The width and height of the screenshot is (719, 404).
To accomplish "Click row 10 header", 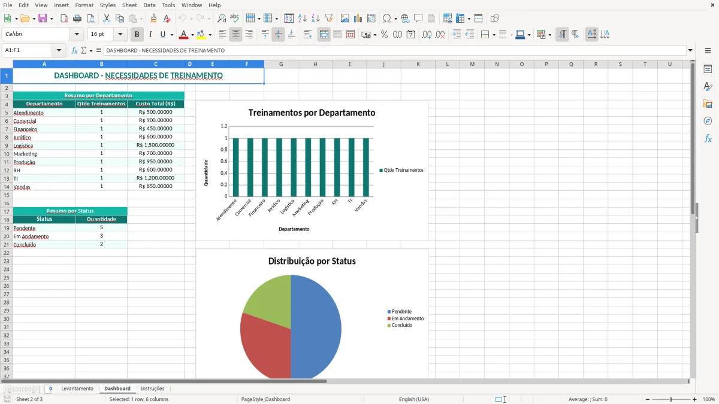I will point(6,154).
